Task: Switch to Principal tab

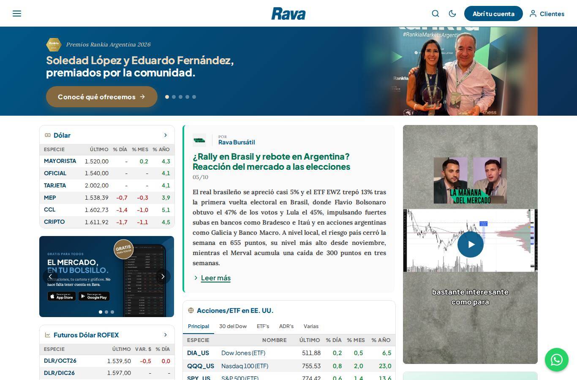Action: pyautogui.click(x=199, y=326)
